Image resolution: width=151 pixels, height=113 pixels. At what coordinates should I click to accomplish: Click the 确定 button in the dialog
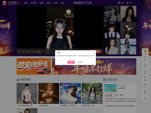[71, 62]
